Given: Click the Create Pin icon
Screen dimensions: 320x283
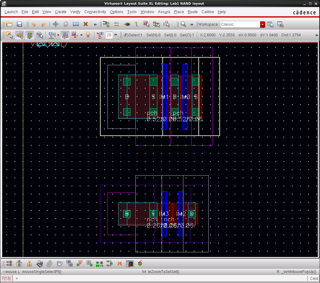Looking at the screenshot, I should pyautogui.click(x=127, y=24).
